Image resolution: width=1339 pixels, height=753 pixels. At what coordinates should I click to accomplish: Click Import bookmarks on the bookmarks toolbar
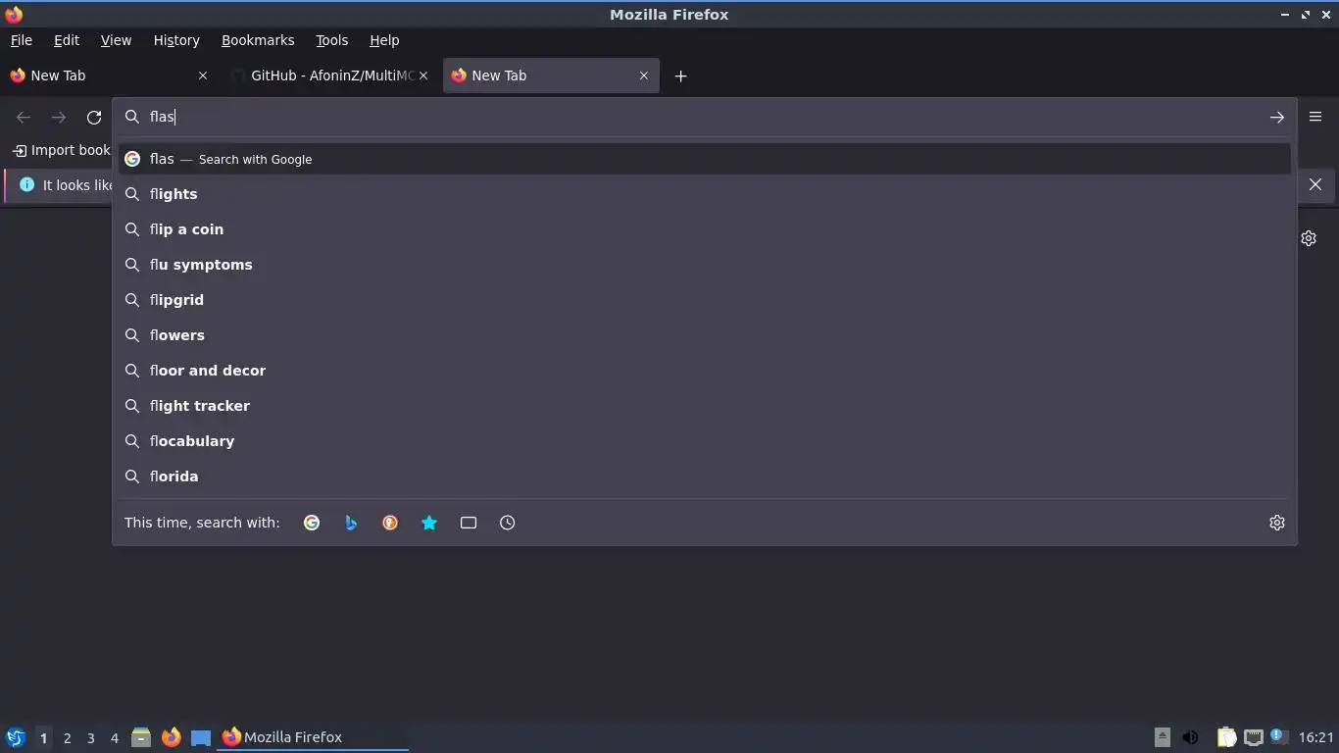click(x=62, y=150)
